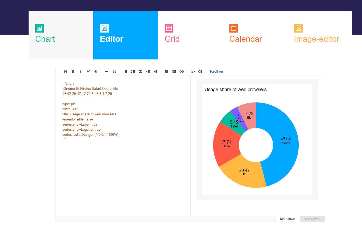362x231 pixels.
Task: Click the 'Chrome,IE,Firefox,Safari,Opera,Etc' line
Action: [90, 89]
